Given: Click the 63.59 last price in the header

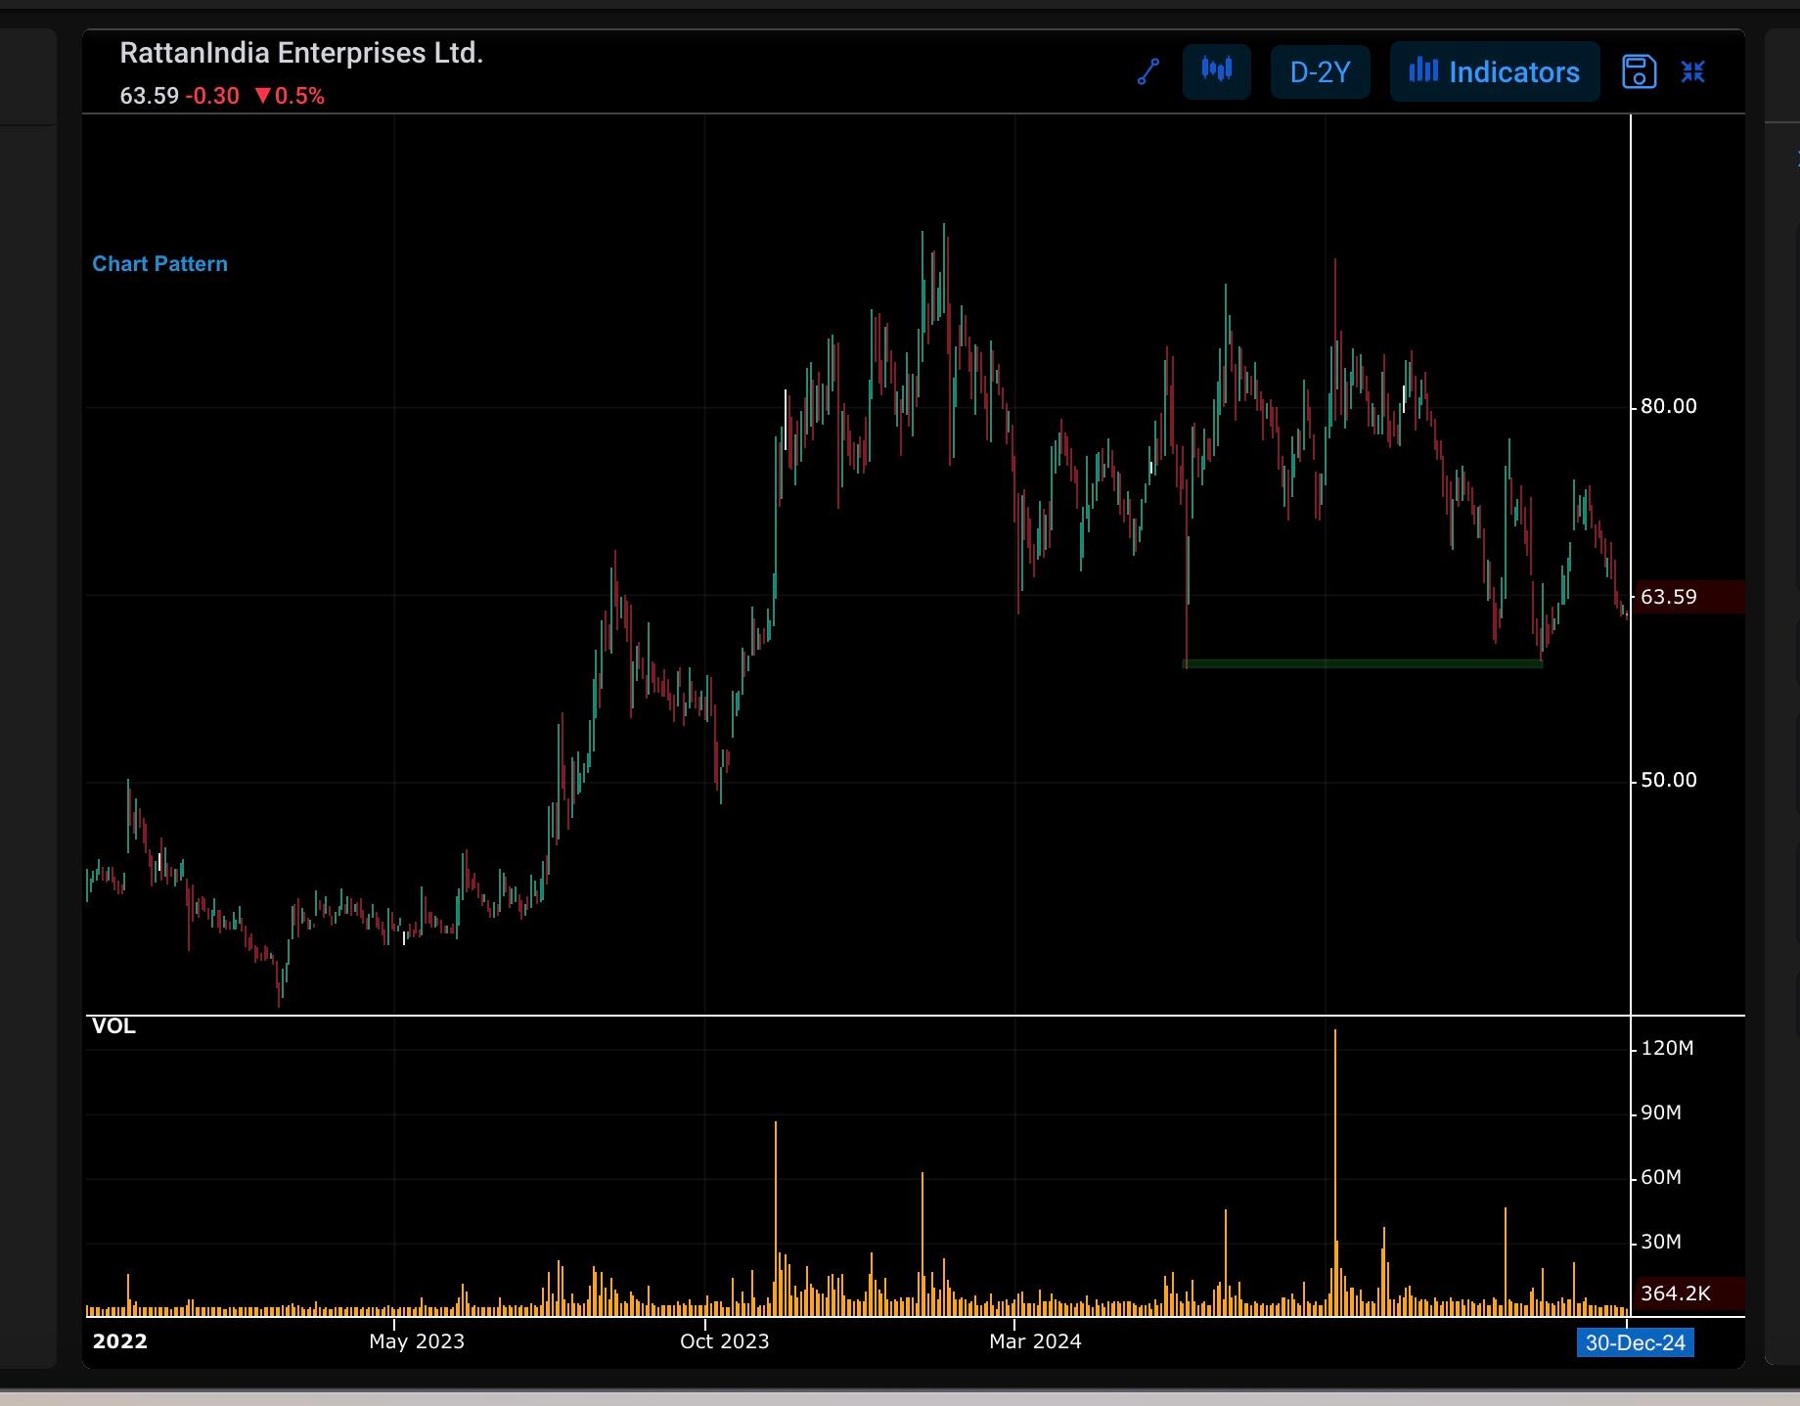Looking at the screenshot, I should point(149,96).
